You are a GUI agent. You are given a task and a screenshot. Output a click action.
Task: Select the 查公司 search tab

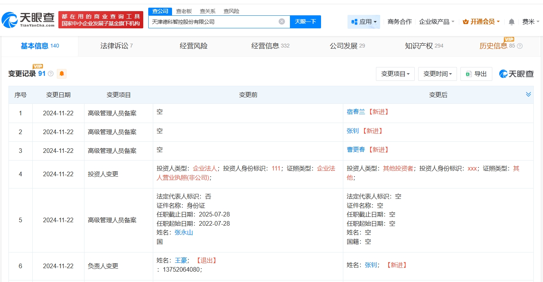pos(160,11)
